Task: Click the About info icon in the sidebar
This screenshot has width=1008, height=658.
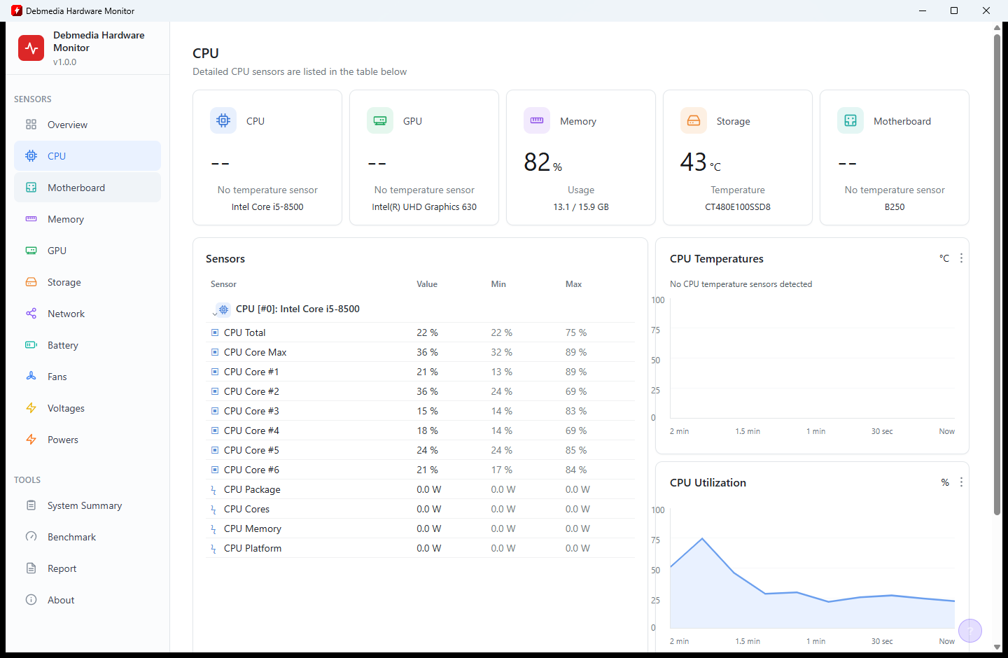Action: 31,600
